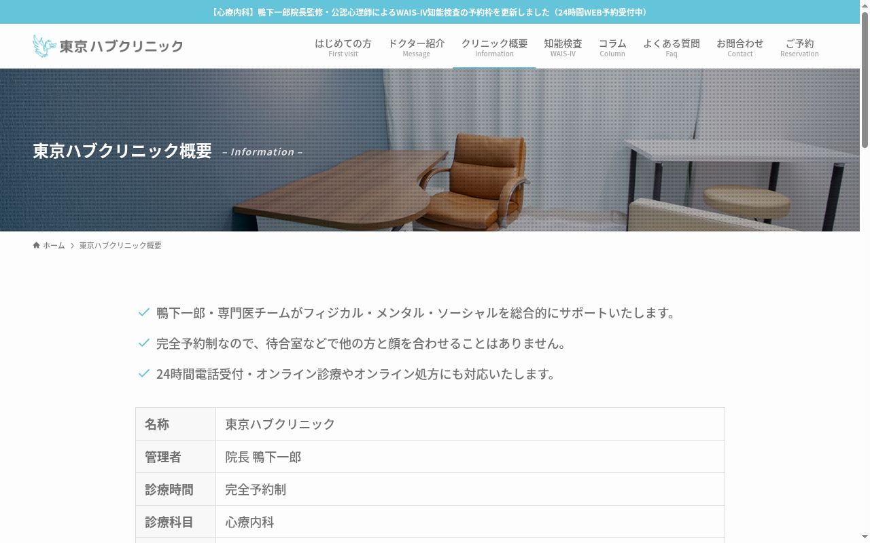Viewport: 870px width, 543px height.
Task: Go to the コラム Column page
Action: tap(612, 47)
